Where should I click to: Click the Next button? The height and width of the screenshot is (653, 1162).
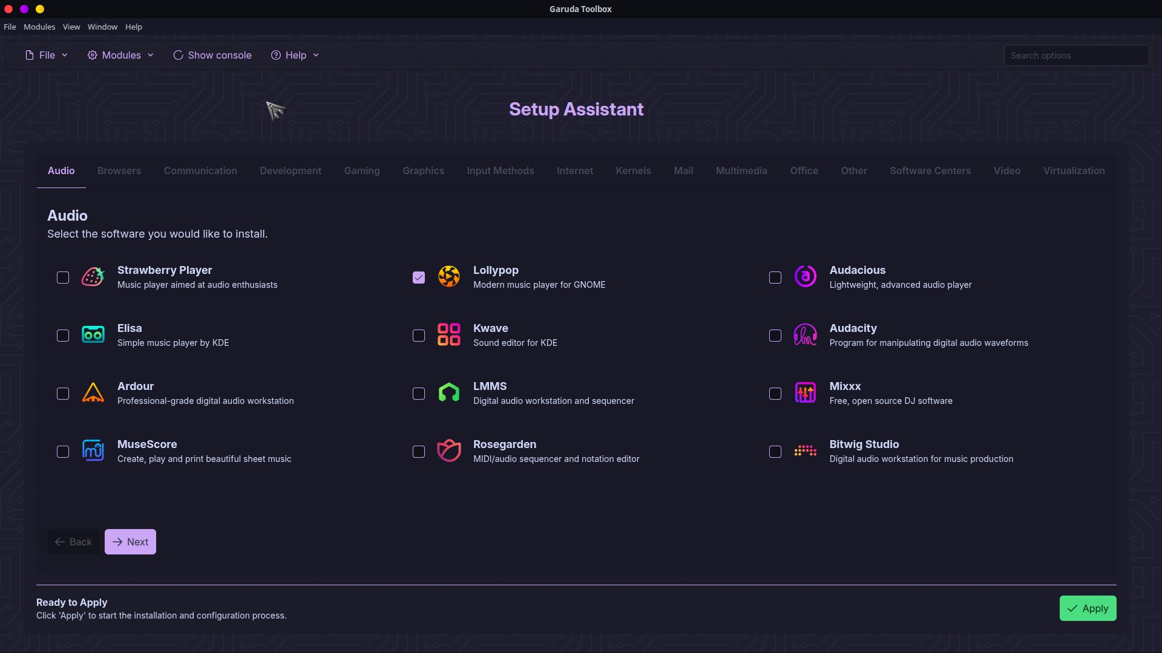coord(130,542)
